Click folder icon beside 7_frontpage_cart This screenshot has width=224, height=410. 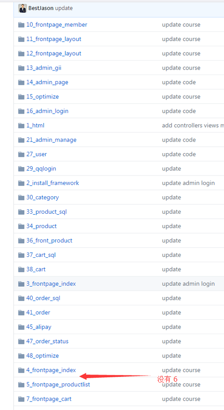[22, 399]
